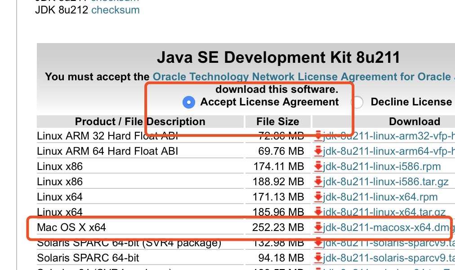Click download arrow icon for linux-i586.rpm

318,166
